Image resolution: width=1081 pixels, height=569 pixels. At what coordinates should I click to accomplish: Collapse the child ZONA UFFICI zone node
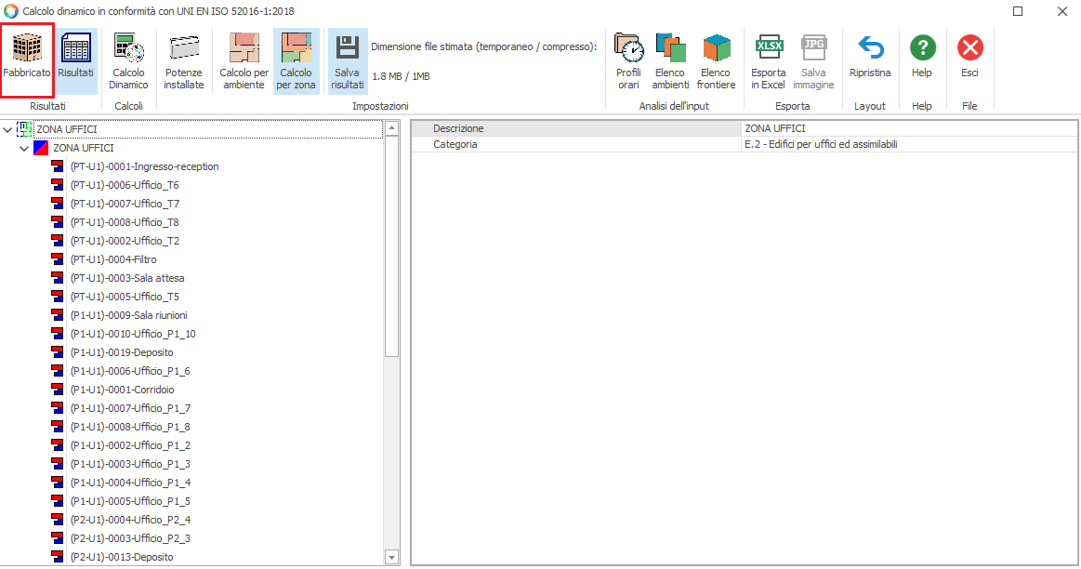25,149
